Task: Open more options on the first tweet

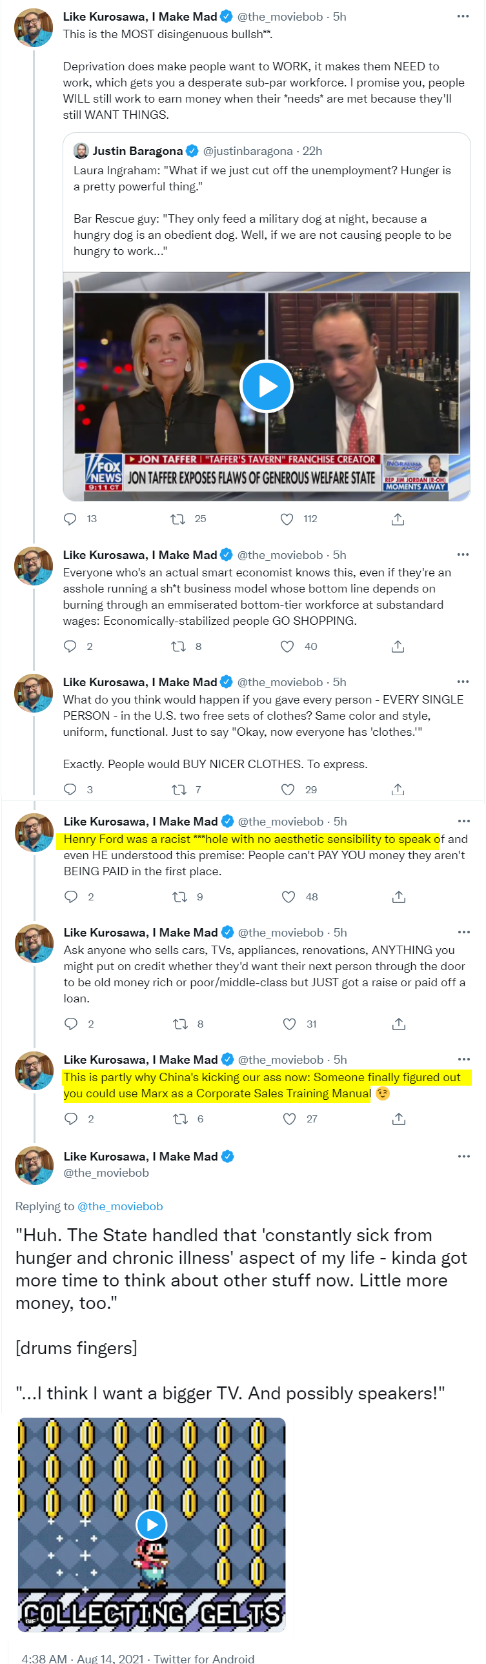Action: (463, 16)
